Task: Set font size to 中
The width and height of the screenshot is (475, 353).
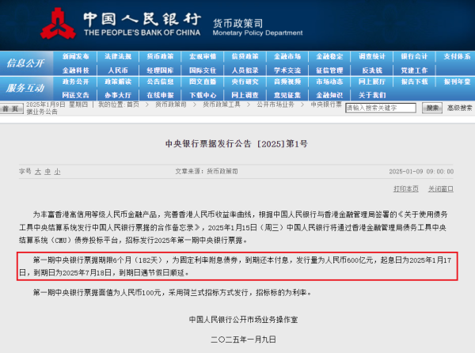Action: coord(47,172)
